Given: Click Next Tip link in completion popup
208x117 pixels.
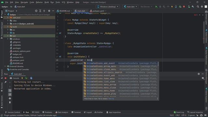Looking at the screenshot, I should pos(111,99).
